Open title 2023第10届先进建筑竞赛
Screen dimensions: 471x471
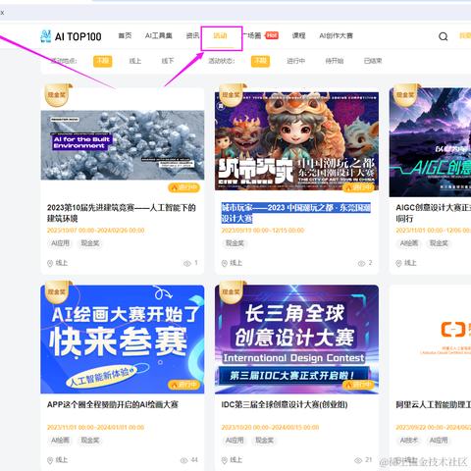(x=122, y=213)
